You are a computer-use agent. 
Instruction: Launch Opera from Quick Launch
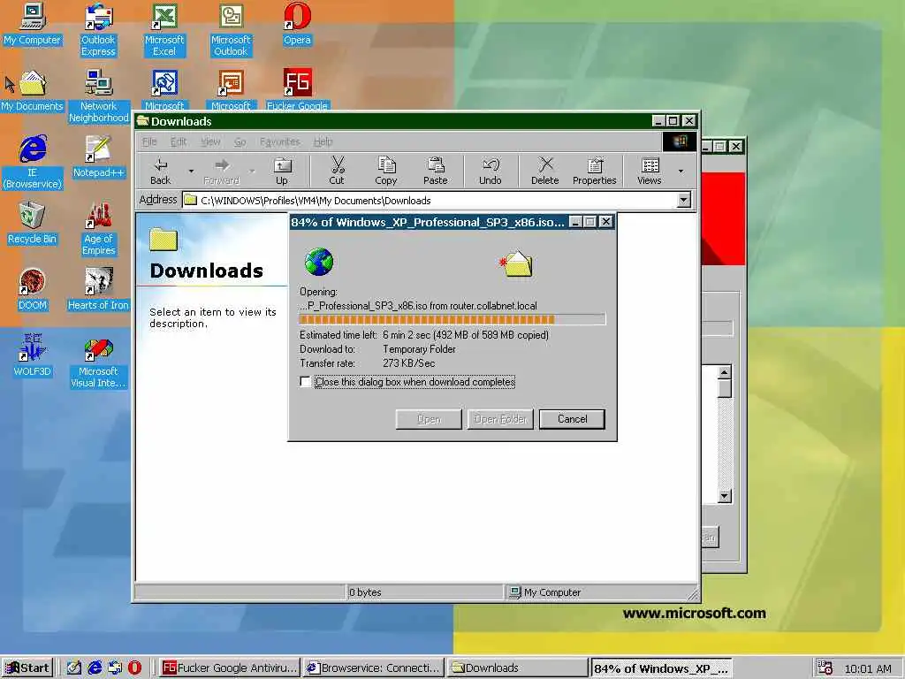pos(134,668)
